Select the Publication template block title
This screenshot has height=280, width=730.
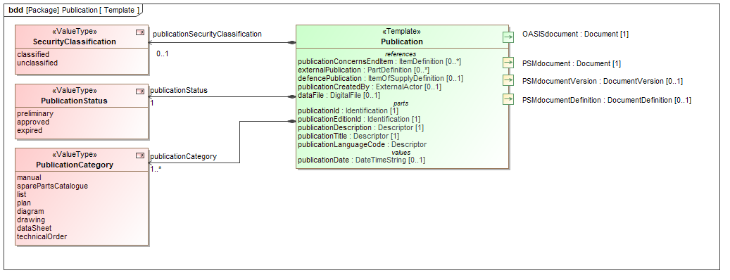pos(401,42)
